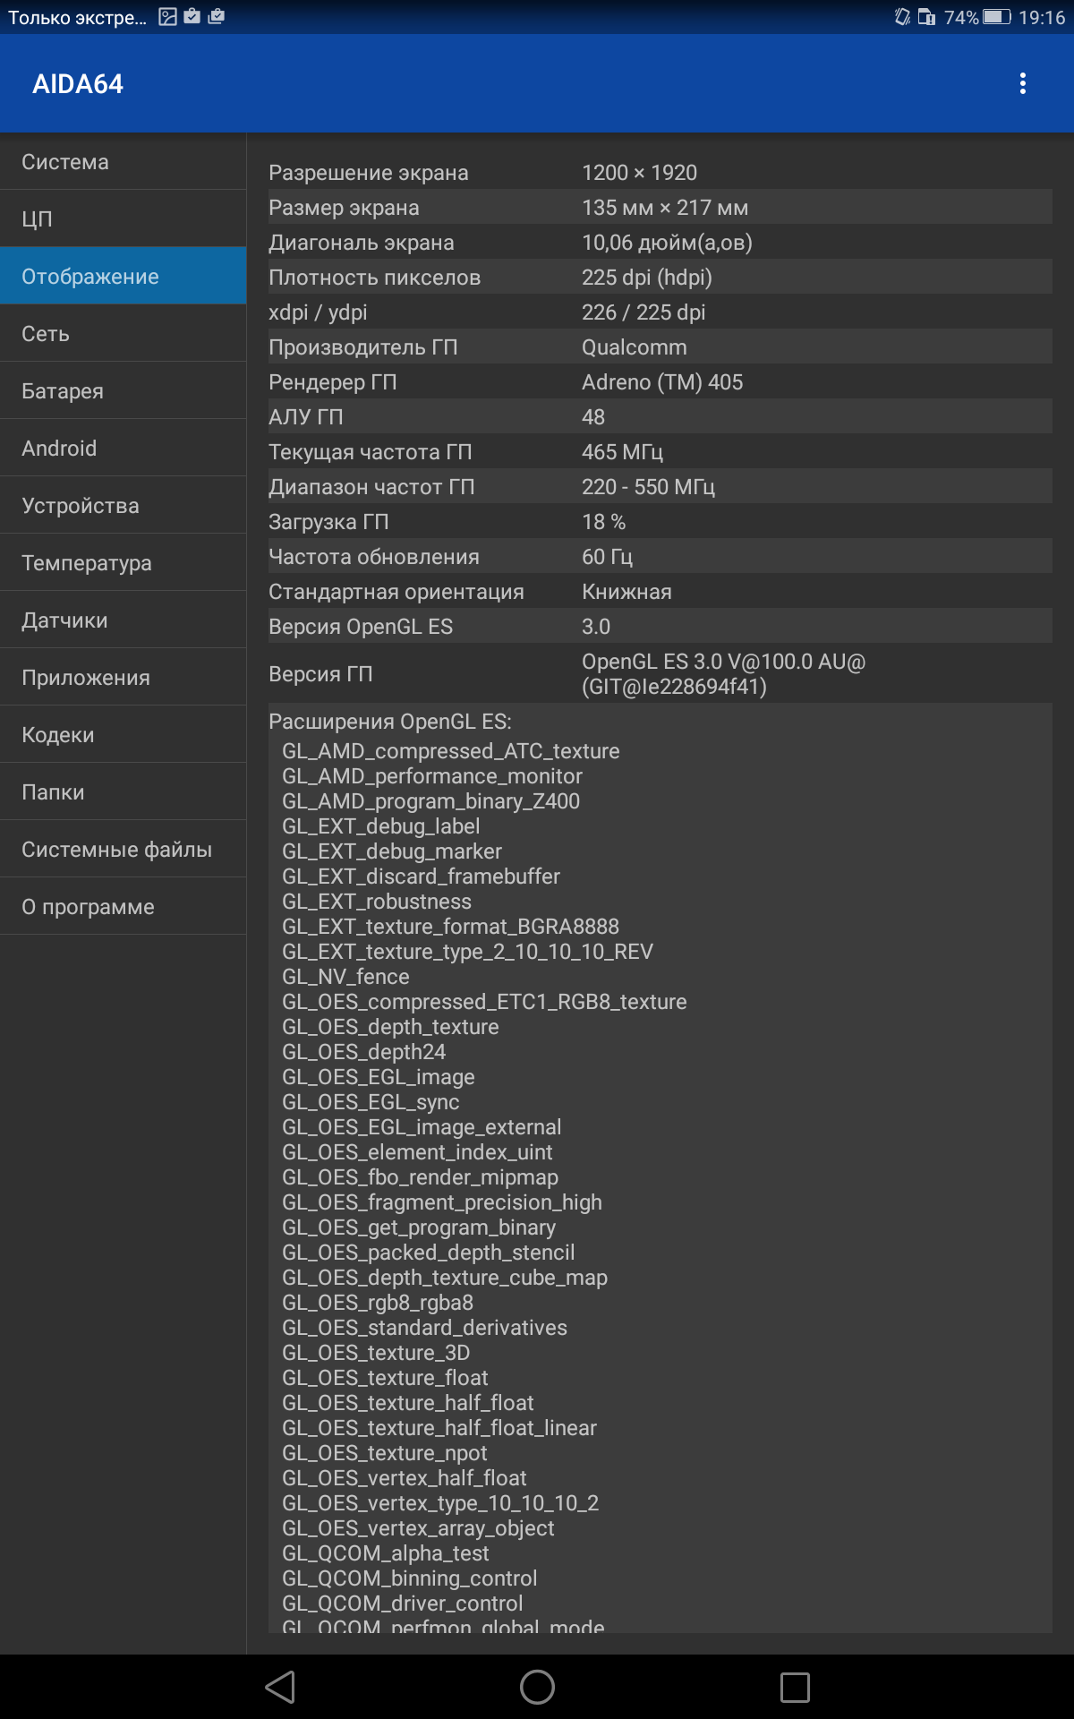Viewport: 1074px width, 1719px height.
Task: Open the Система section
Action: (x=124, y=162)
